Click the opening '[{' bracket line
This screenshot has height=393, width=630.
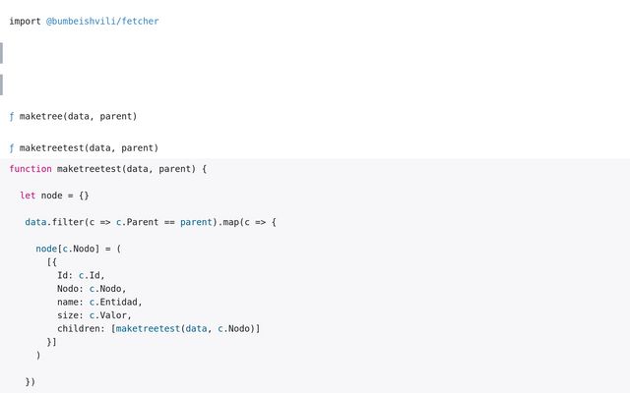click(52, 262)
